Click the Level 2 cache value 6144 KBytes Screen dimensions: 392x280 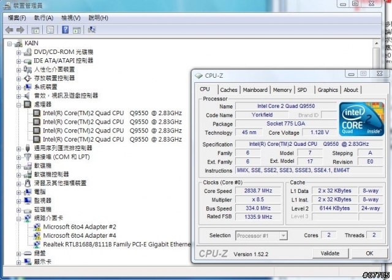(334, 208)
